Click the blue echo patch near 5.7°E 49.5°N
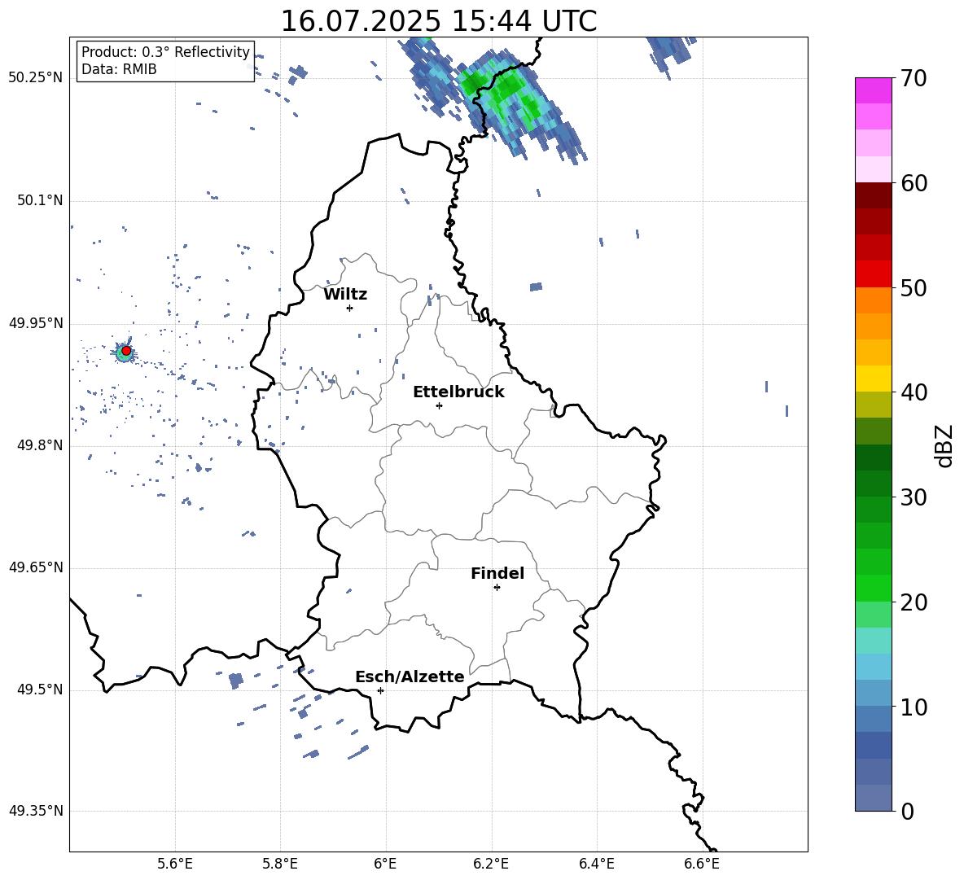Screen dimensions: 964x880 [235, 681]
